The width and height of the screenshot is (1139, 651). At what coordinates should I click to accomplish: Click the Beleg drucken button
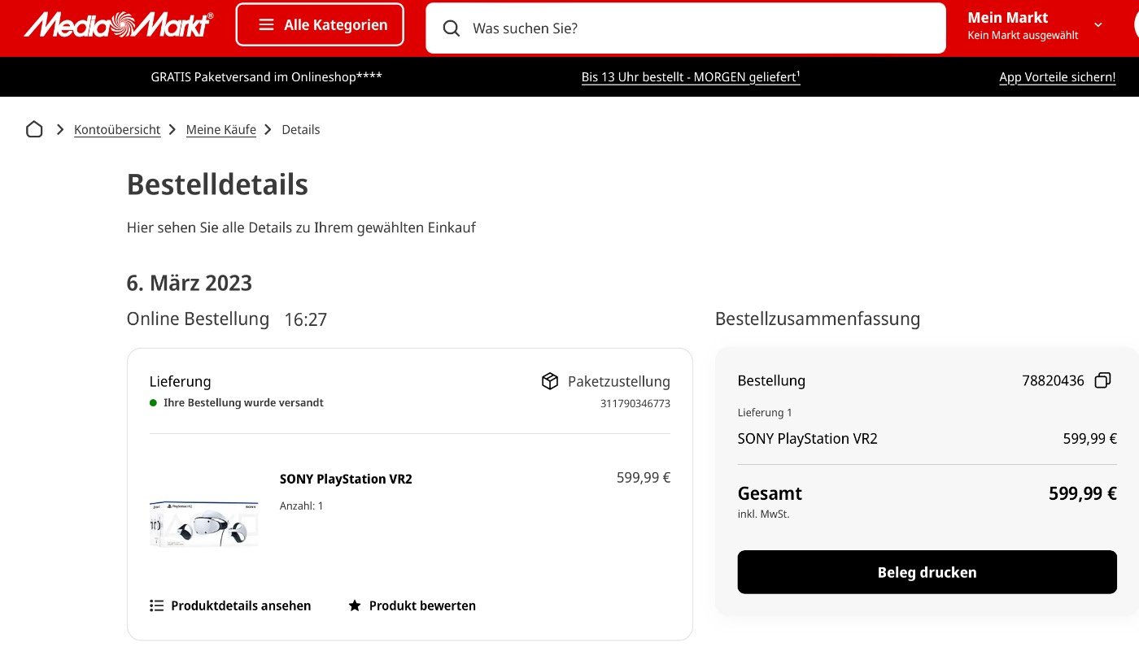pyautogui.click(x=927, y=572)
